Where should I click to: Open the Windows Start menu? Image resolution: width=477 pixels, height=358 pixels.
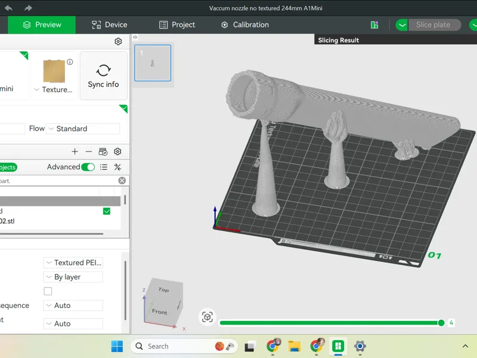pyautogui.click(x=117, y=346)
